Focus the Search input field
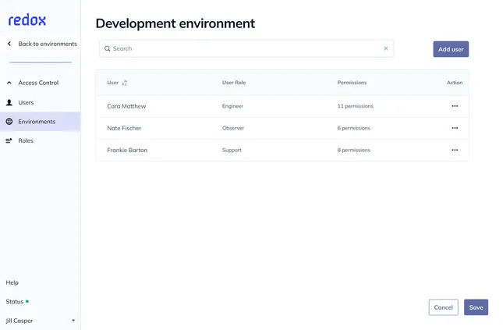 [x=246, y=48]
